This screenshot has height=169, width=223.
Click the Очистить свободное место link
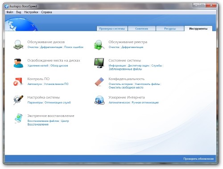[126, 88]
